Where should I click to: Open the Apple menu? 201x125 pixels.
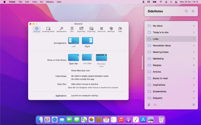click(x=5, y=2)
